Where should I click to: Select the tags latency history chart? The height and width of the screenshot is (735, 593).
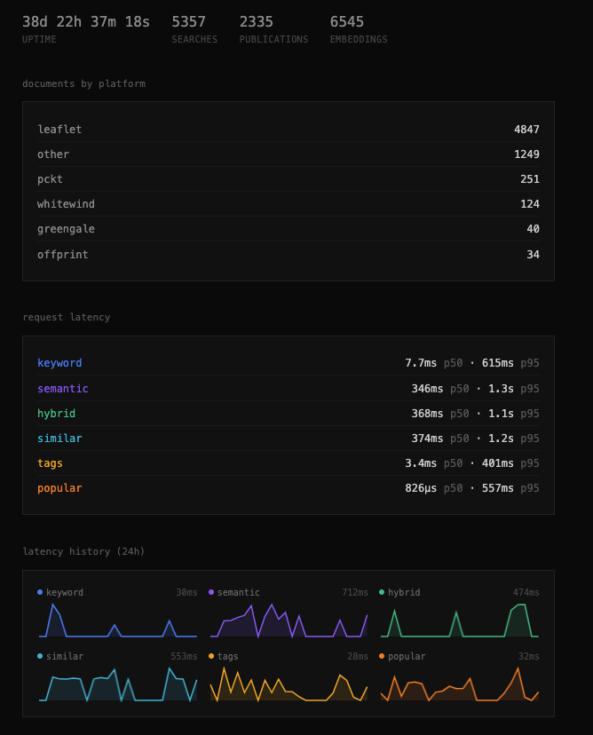pos(289,684)
